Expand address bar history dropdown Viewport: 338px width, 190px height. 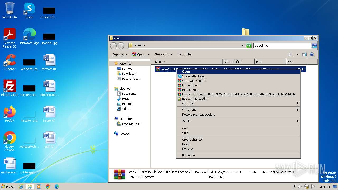coord(242,46)
